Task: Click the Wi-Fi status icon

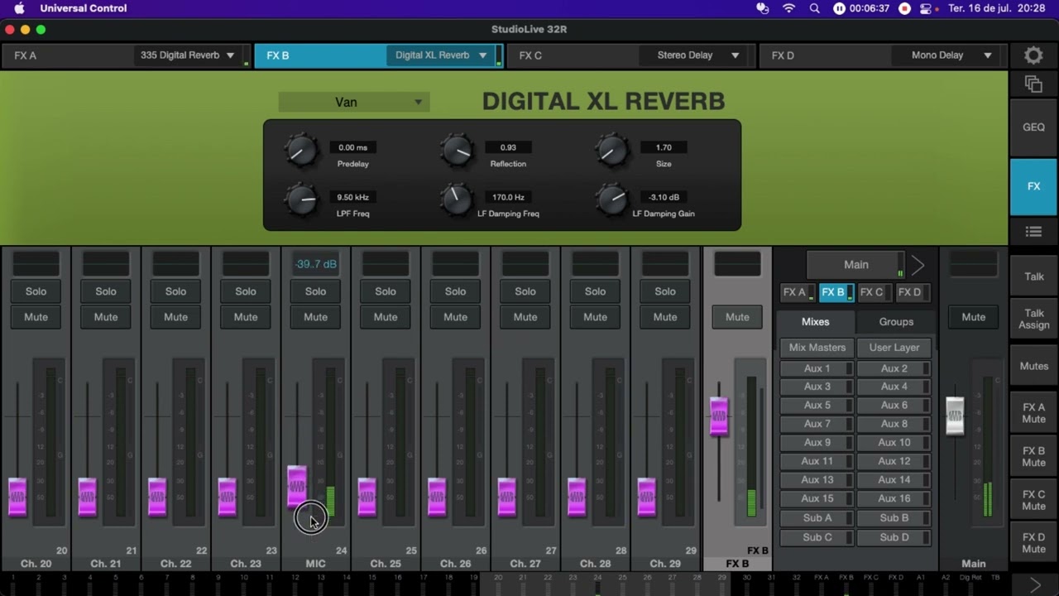Action: [788, 8]
